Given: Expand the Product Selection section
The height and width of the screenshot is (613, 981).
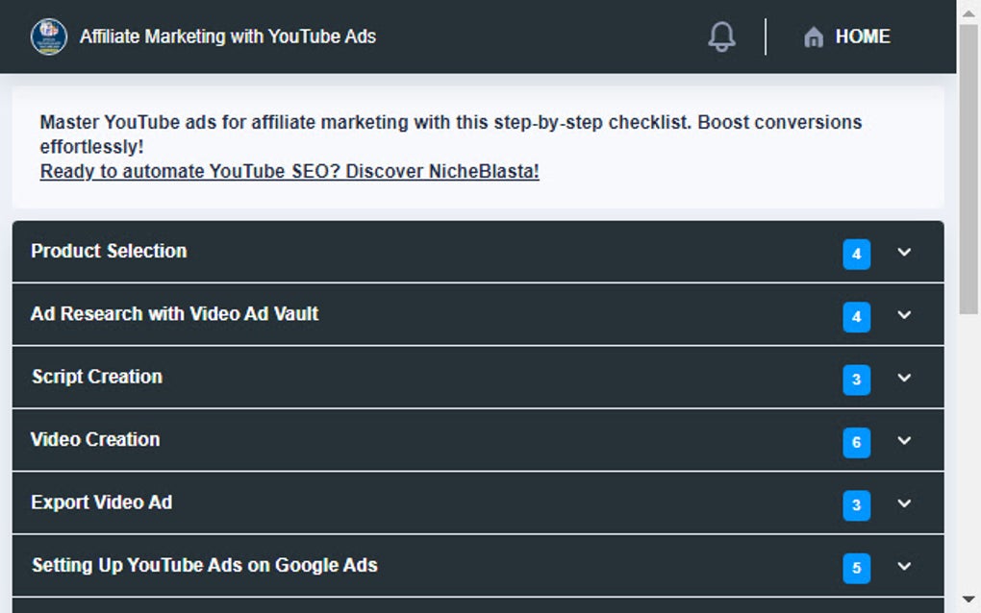Looking at the screenshot, I should click(903, 253).
